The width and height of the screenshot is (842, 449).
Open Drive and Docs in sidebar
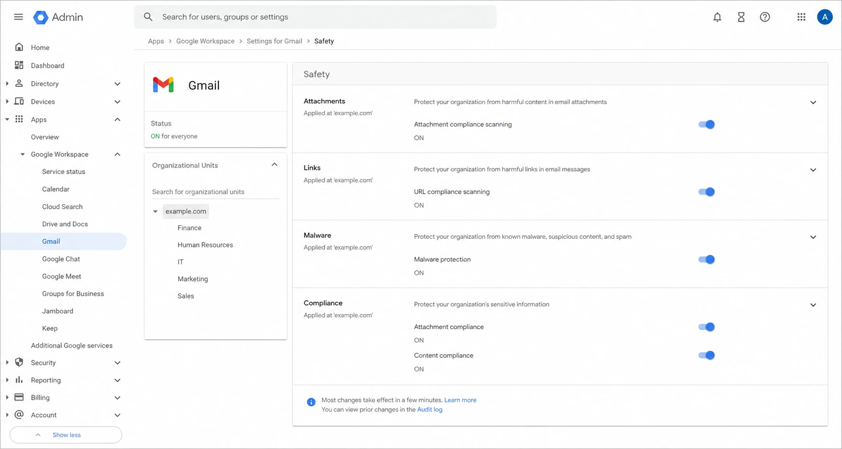coord(65,224)
